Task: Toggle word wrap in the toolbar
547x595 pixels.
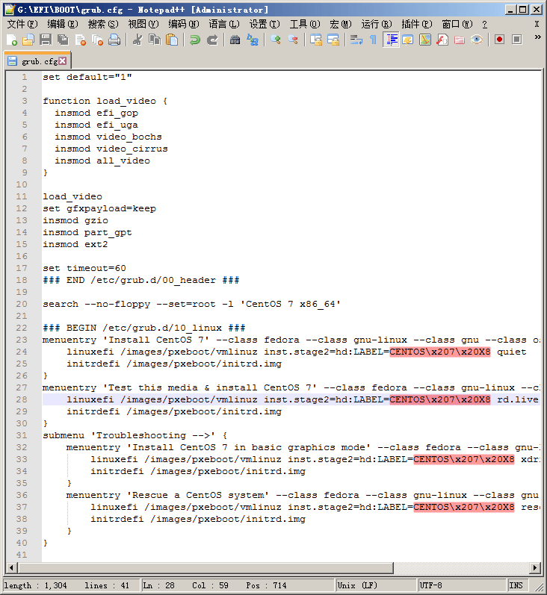Action: pos(356,40)
